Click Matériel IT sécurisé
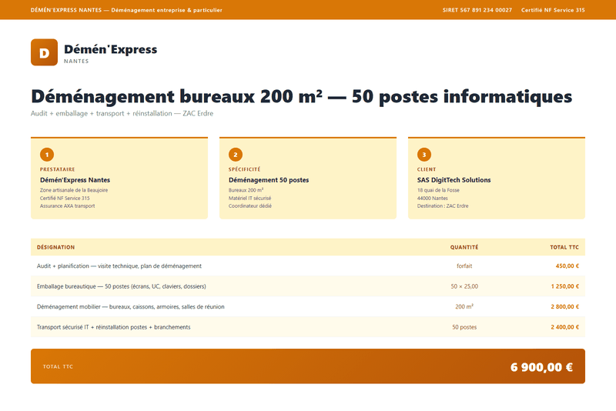This screenshot has width=616, height=411. 249,199
